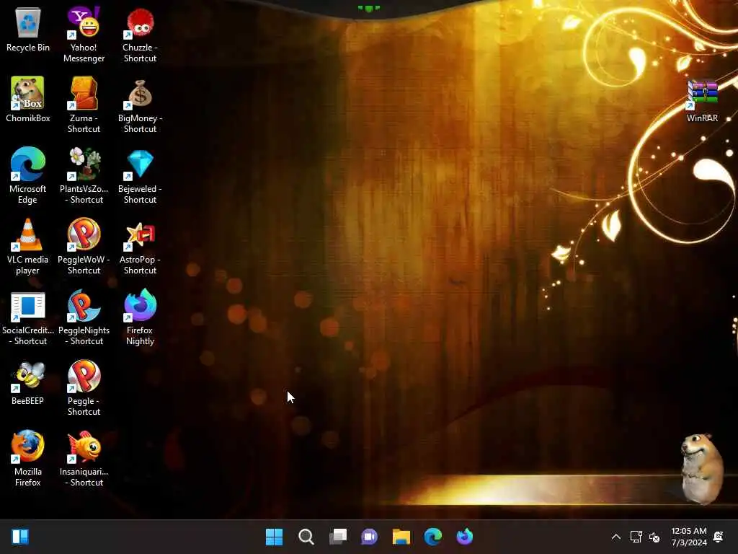Click the green top-edge connection indicator
The width and height of the screenshot is (738, 554).
coord(368,9)
